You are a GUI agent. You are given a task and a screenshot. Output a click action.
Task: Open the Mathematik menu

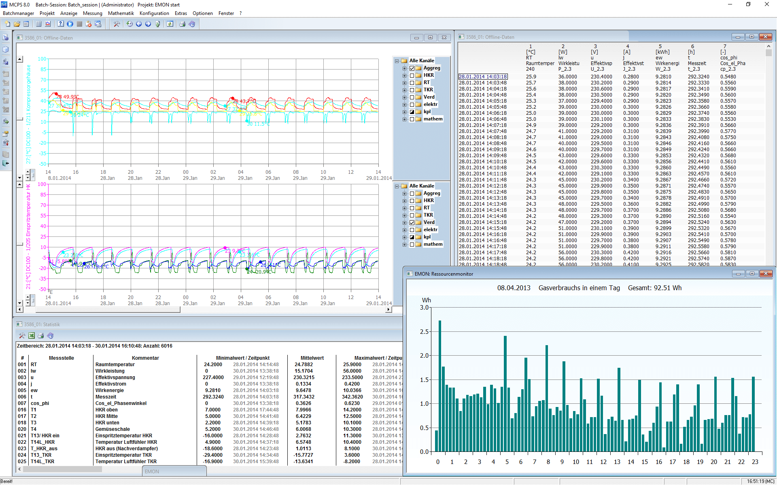(121, 13)
